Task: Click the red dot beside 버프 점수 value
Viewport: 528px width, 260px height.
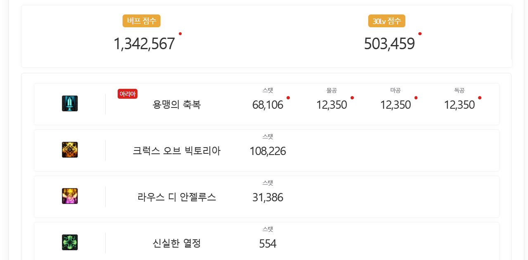Action: click(x=180, y=33)
